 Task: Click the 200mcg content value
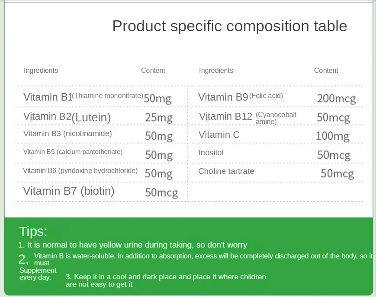click(x=336, y=99)
